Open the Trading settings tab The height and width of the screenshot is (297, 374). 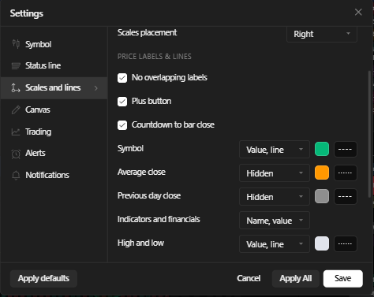tap(54, 132)
